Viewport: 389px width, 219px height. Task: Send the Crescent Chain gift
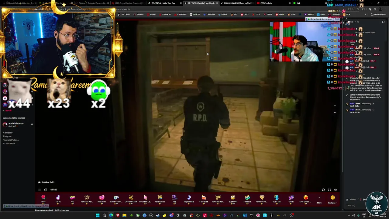coord(131,199)
